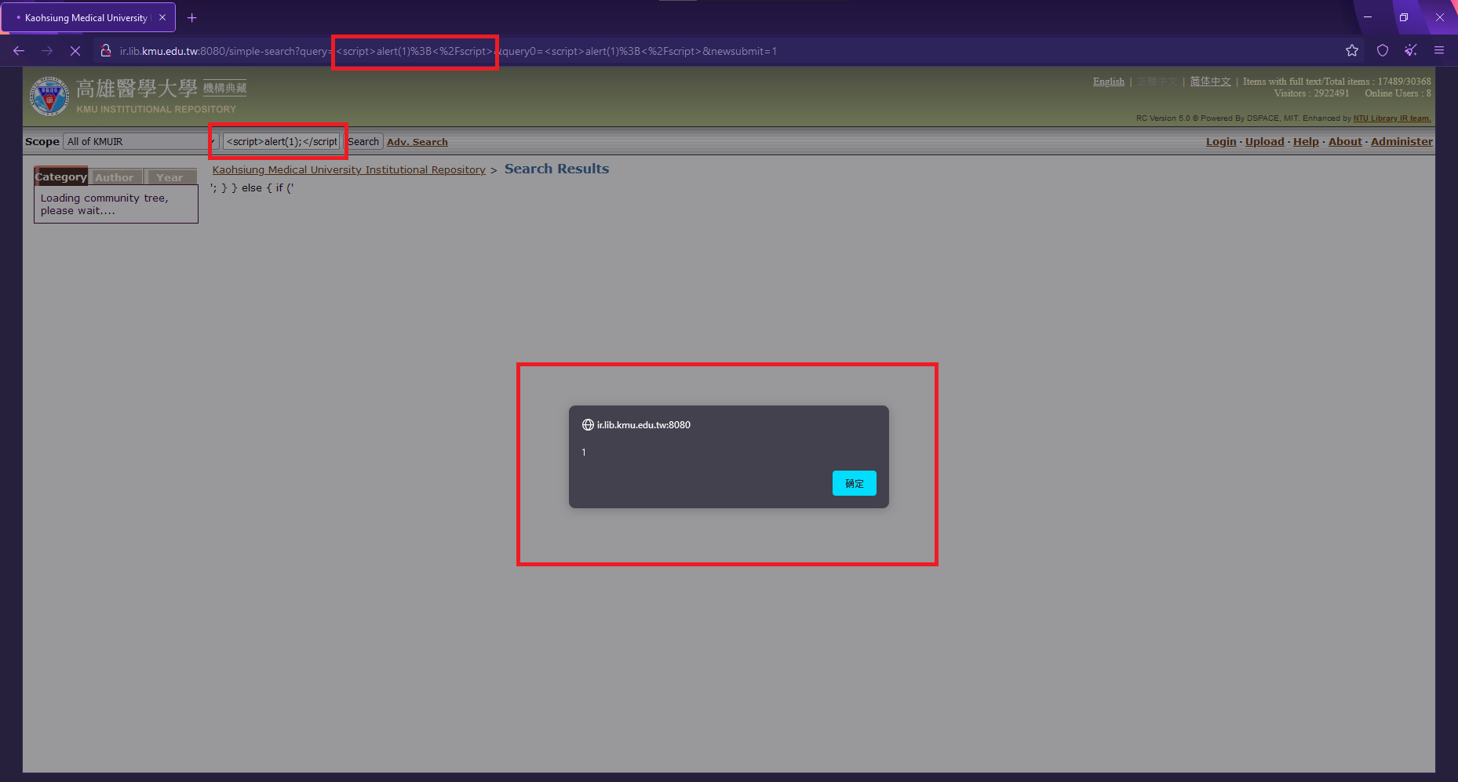Minimize the browser window
Image resolution: width=1458 pixels, height=782 pixels.
pyautogui.click(x=1368, y=17)
